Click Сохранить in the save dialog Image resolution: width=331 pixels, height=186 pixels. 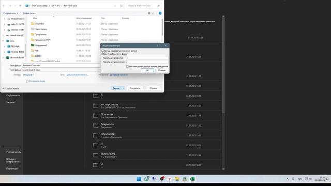pos(135,88)
